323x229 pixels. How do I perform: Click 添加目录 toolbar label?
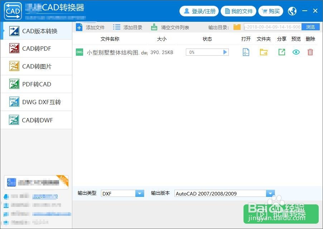133,27
